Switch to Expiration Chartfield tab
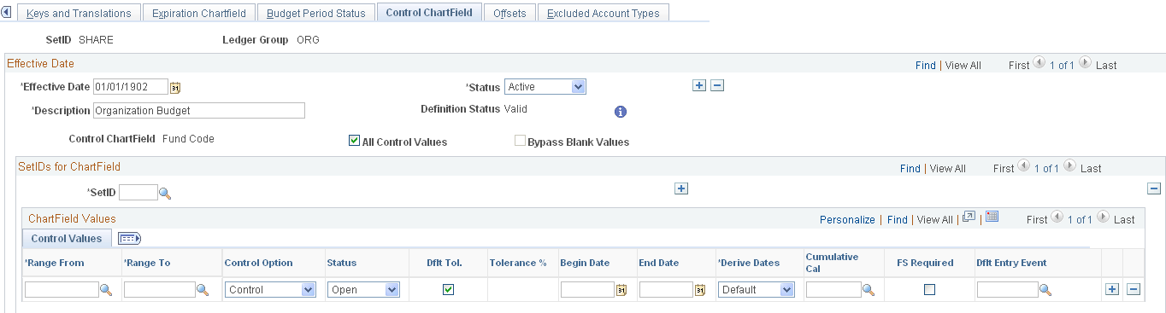Viewport: 1166px width, 313px height. click(198, 13)
